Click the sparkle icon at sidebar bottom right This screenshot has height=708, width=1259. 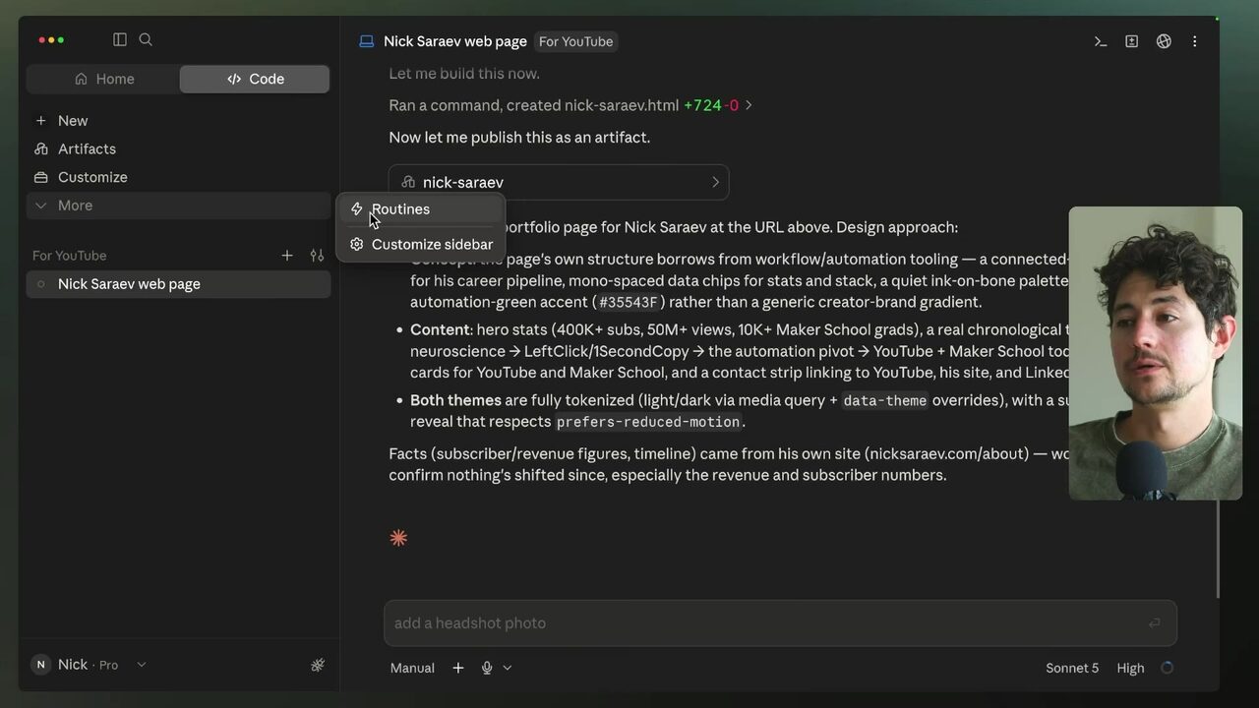(x=318, y=665)
